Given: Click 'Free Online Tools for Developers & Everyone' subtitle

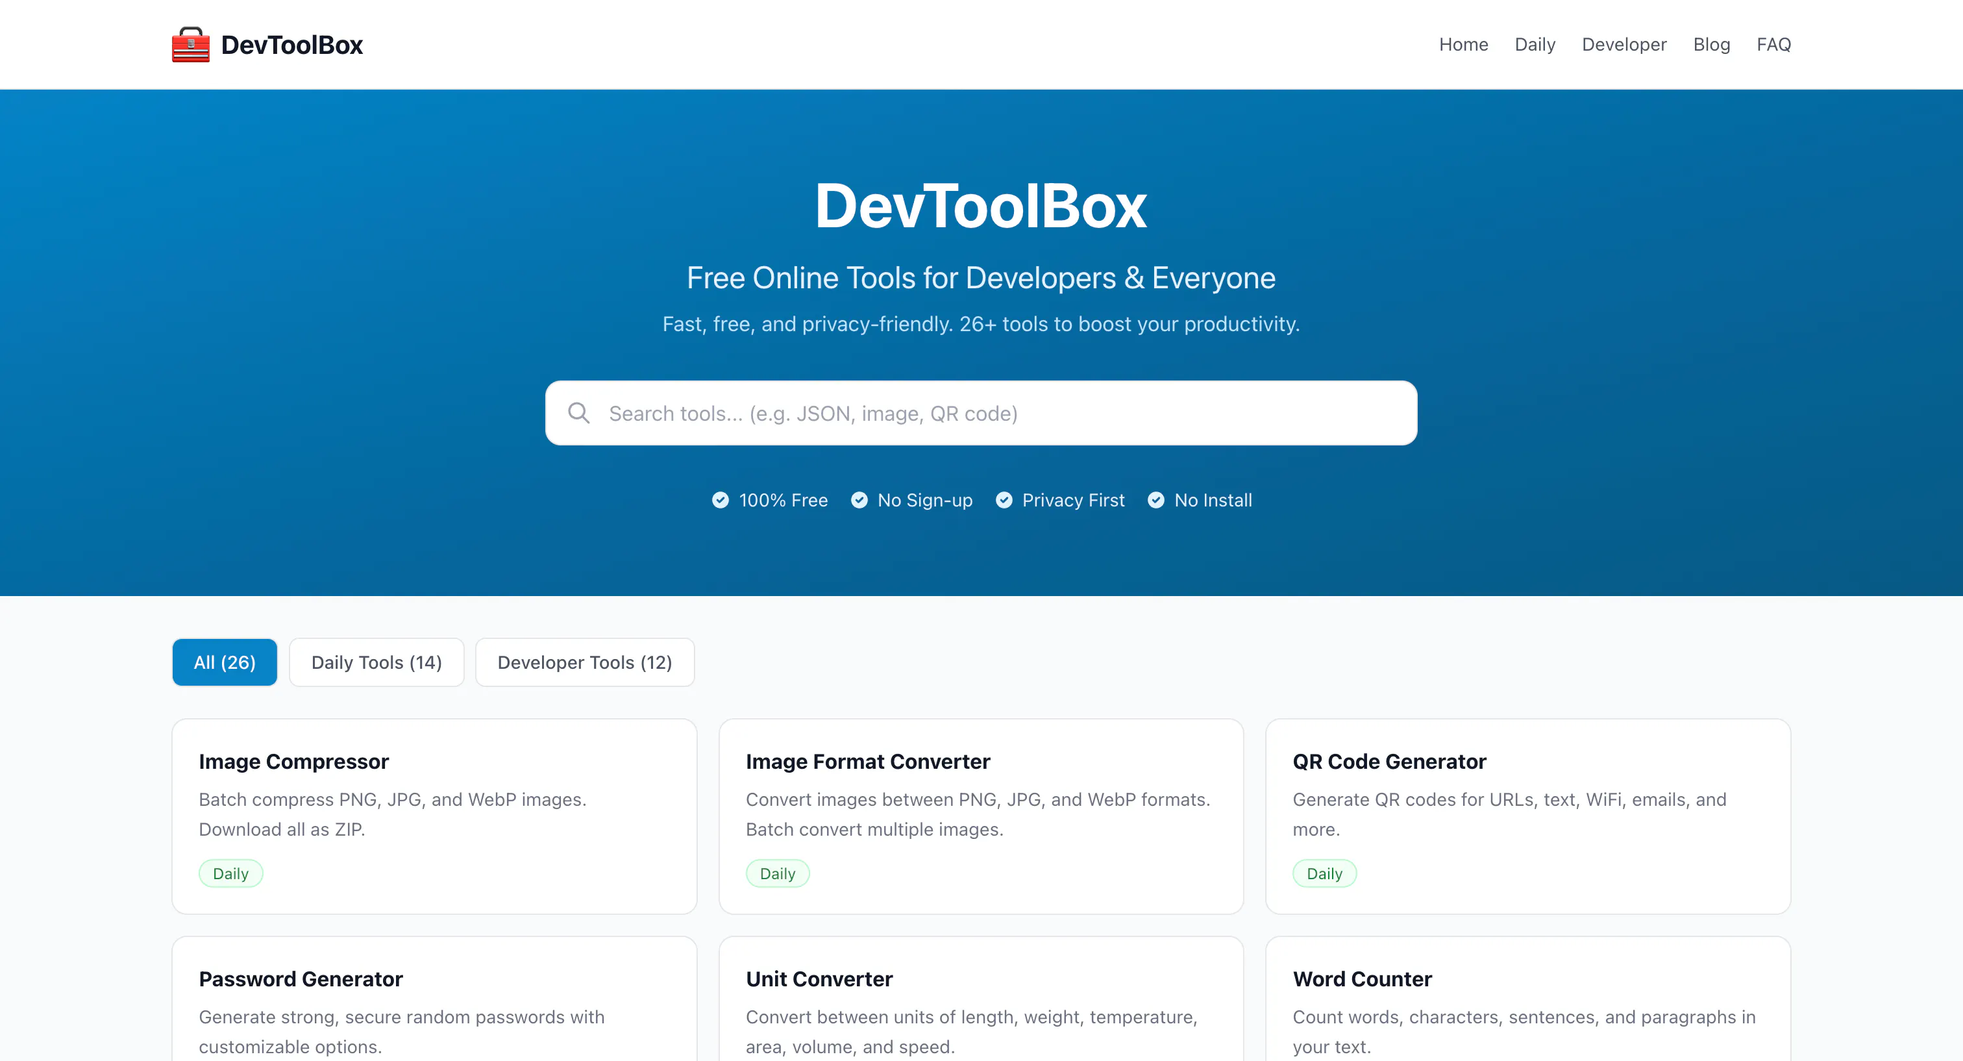Looking at the screenshot, I should click(x=981, y=278).
